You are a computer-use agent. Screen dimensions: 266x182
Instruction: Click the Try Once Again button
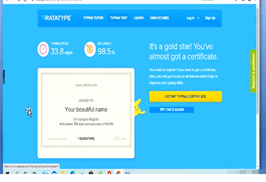point(171,110)
